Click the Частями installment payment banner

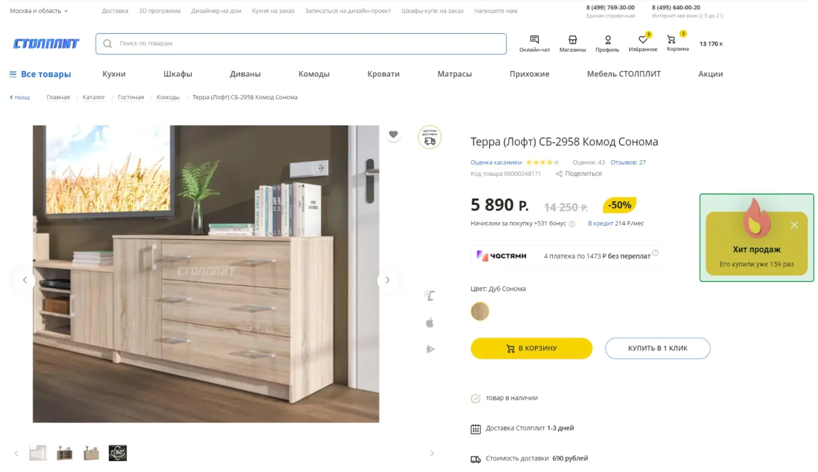[567, 255]
